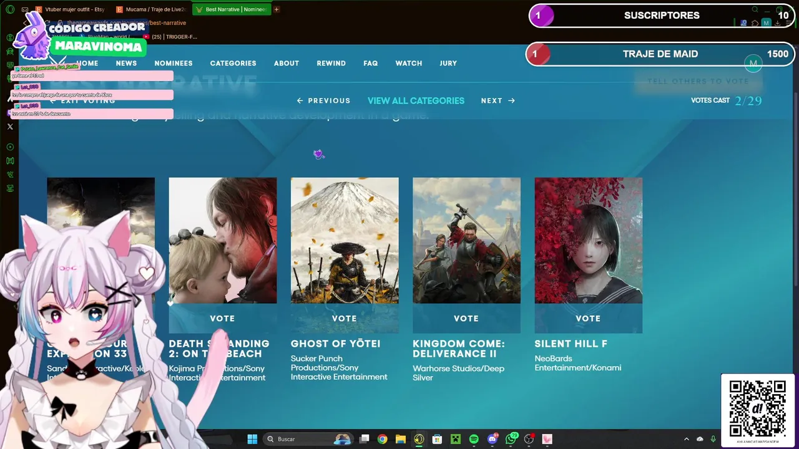Image resolution: width=799 pixels, height=449 pixels.
Task: Switch to Vtuber mujer outfit Etsy tab
Action: click(69, 9)
